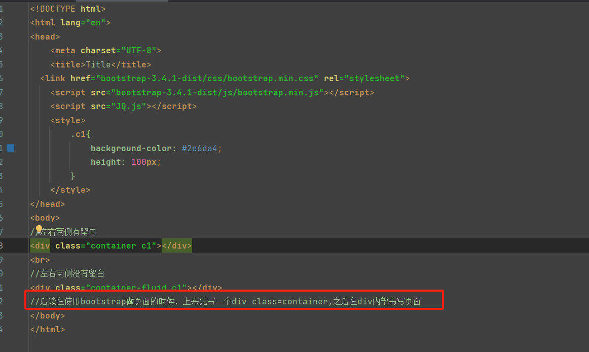Click the closing '</body>' tag

(x=48, y=316)
